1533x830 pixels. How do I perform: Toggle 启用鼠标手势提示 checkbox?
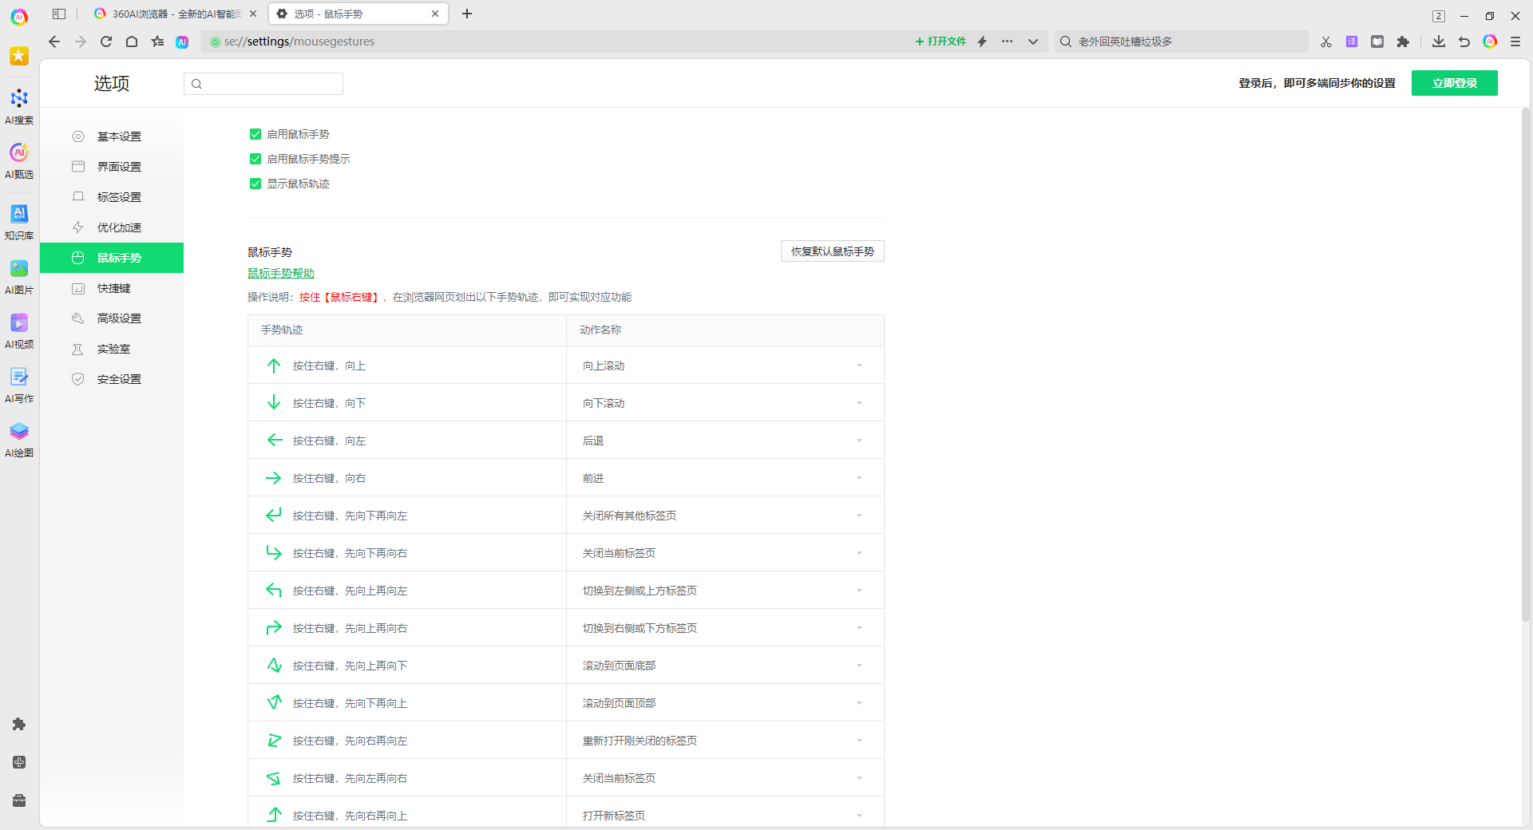(x=255, y=159)
